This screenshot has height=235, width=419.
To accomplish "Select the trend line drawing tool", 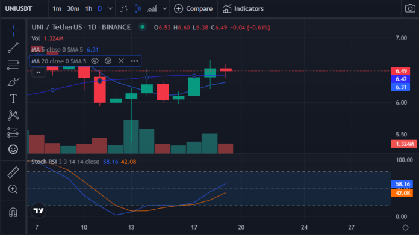I will click(x=13, y=47).
